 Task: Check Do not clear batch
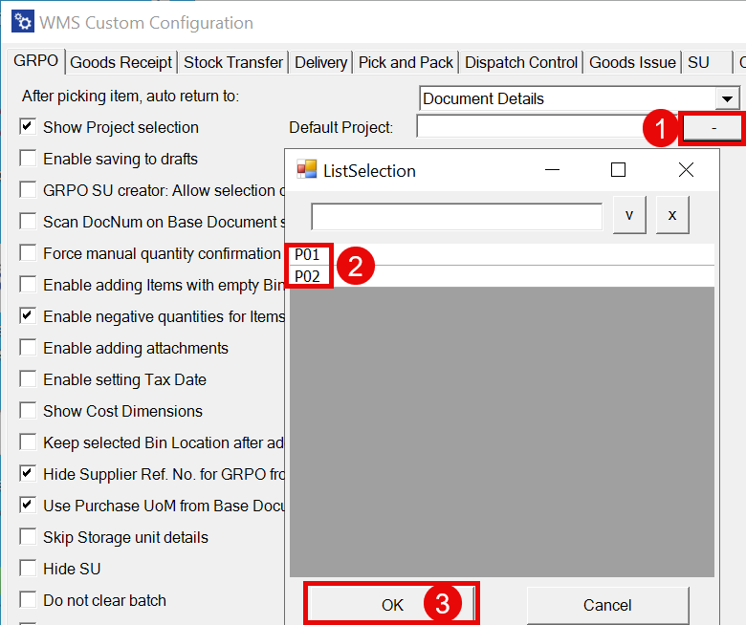(28, 600)
